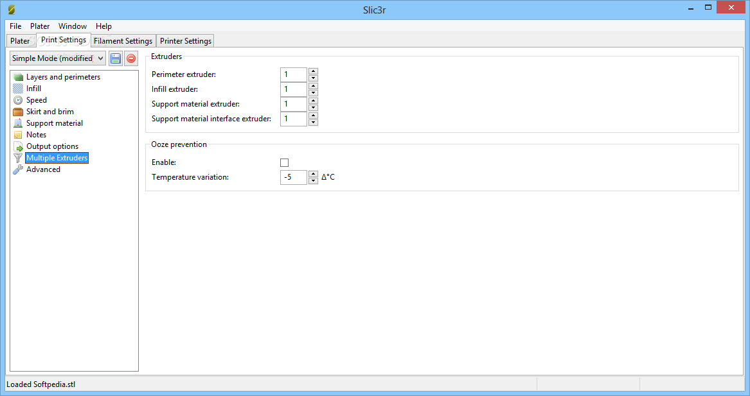Click the Layers and perimeters icon
Screen dimensions: 750x396
click(18, 77)
